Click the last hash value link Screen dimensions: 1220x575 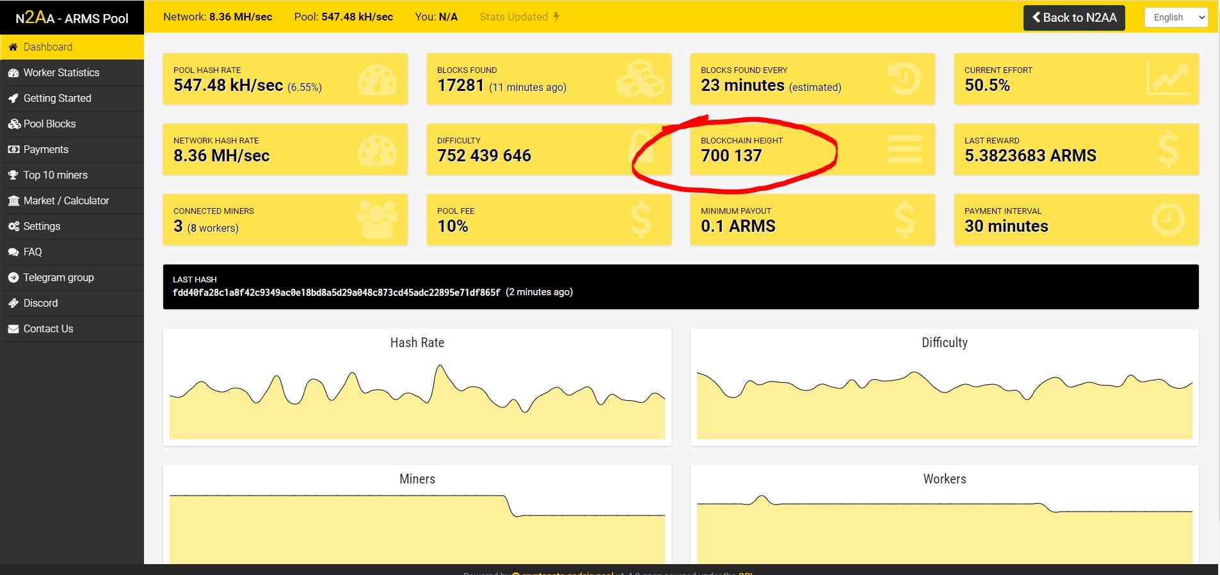pos(337,293)
